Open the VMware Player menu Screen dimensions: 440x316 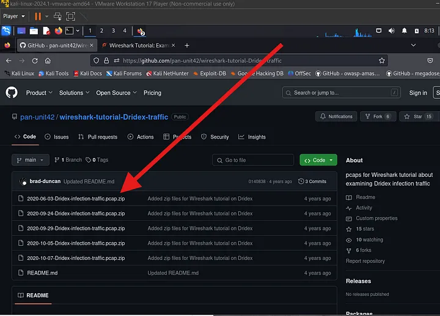[x=13, y=16]
